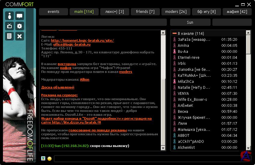This screenshot has width=255, height=165.
Task: Click the chat scrollbar down arrow
Action: 163,148
